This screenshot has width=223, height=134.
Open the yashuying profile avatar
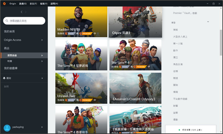tap(7, 128)
